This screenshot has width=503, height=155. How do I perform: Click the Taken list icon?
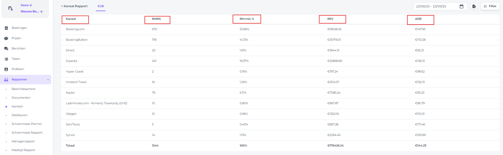(6, 59)
